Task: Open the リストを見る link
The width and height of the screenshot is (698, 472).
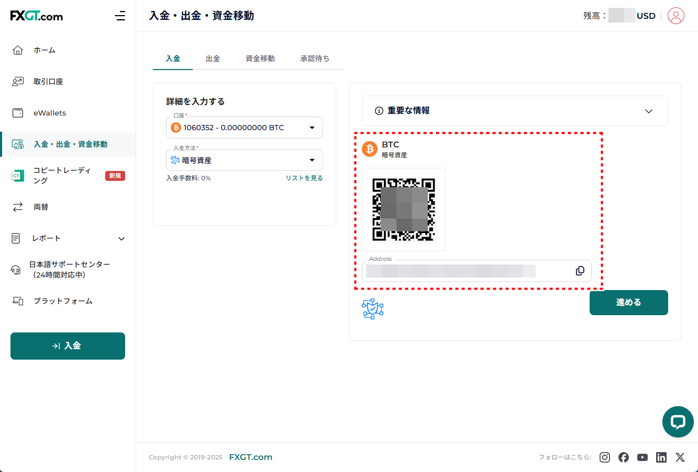Action: (304, 178)
